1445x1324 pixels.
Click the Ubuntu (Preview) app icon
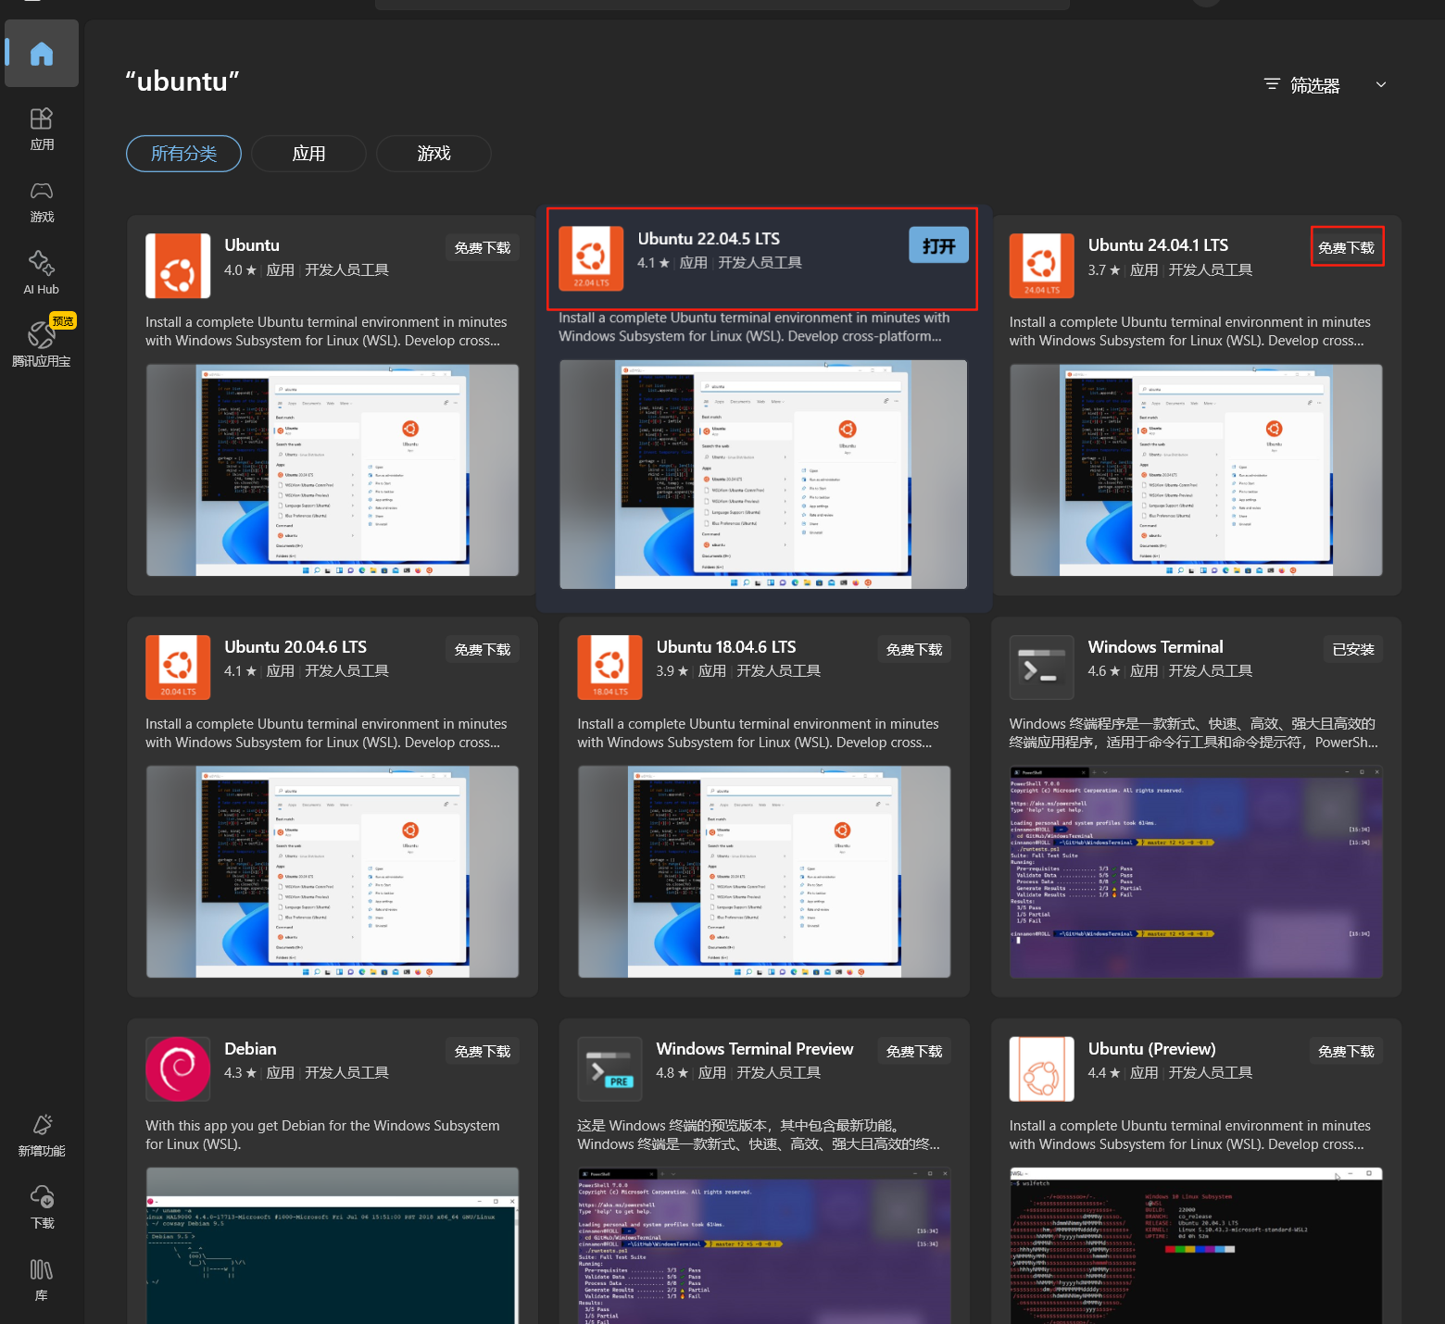tap(1041, 1069)
